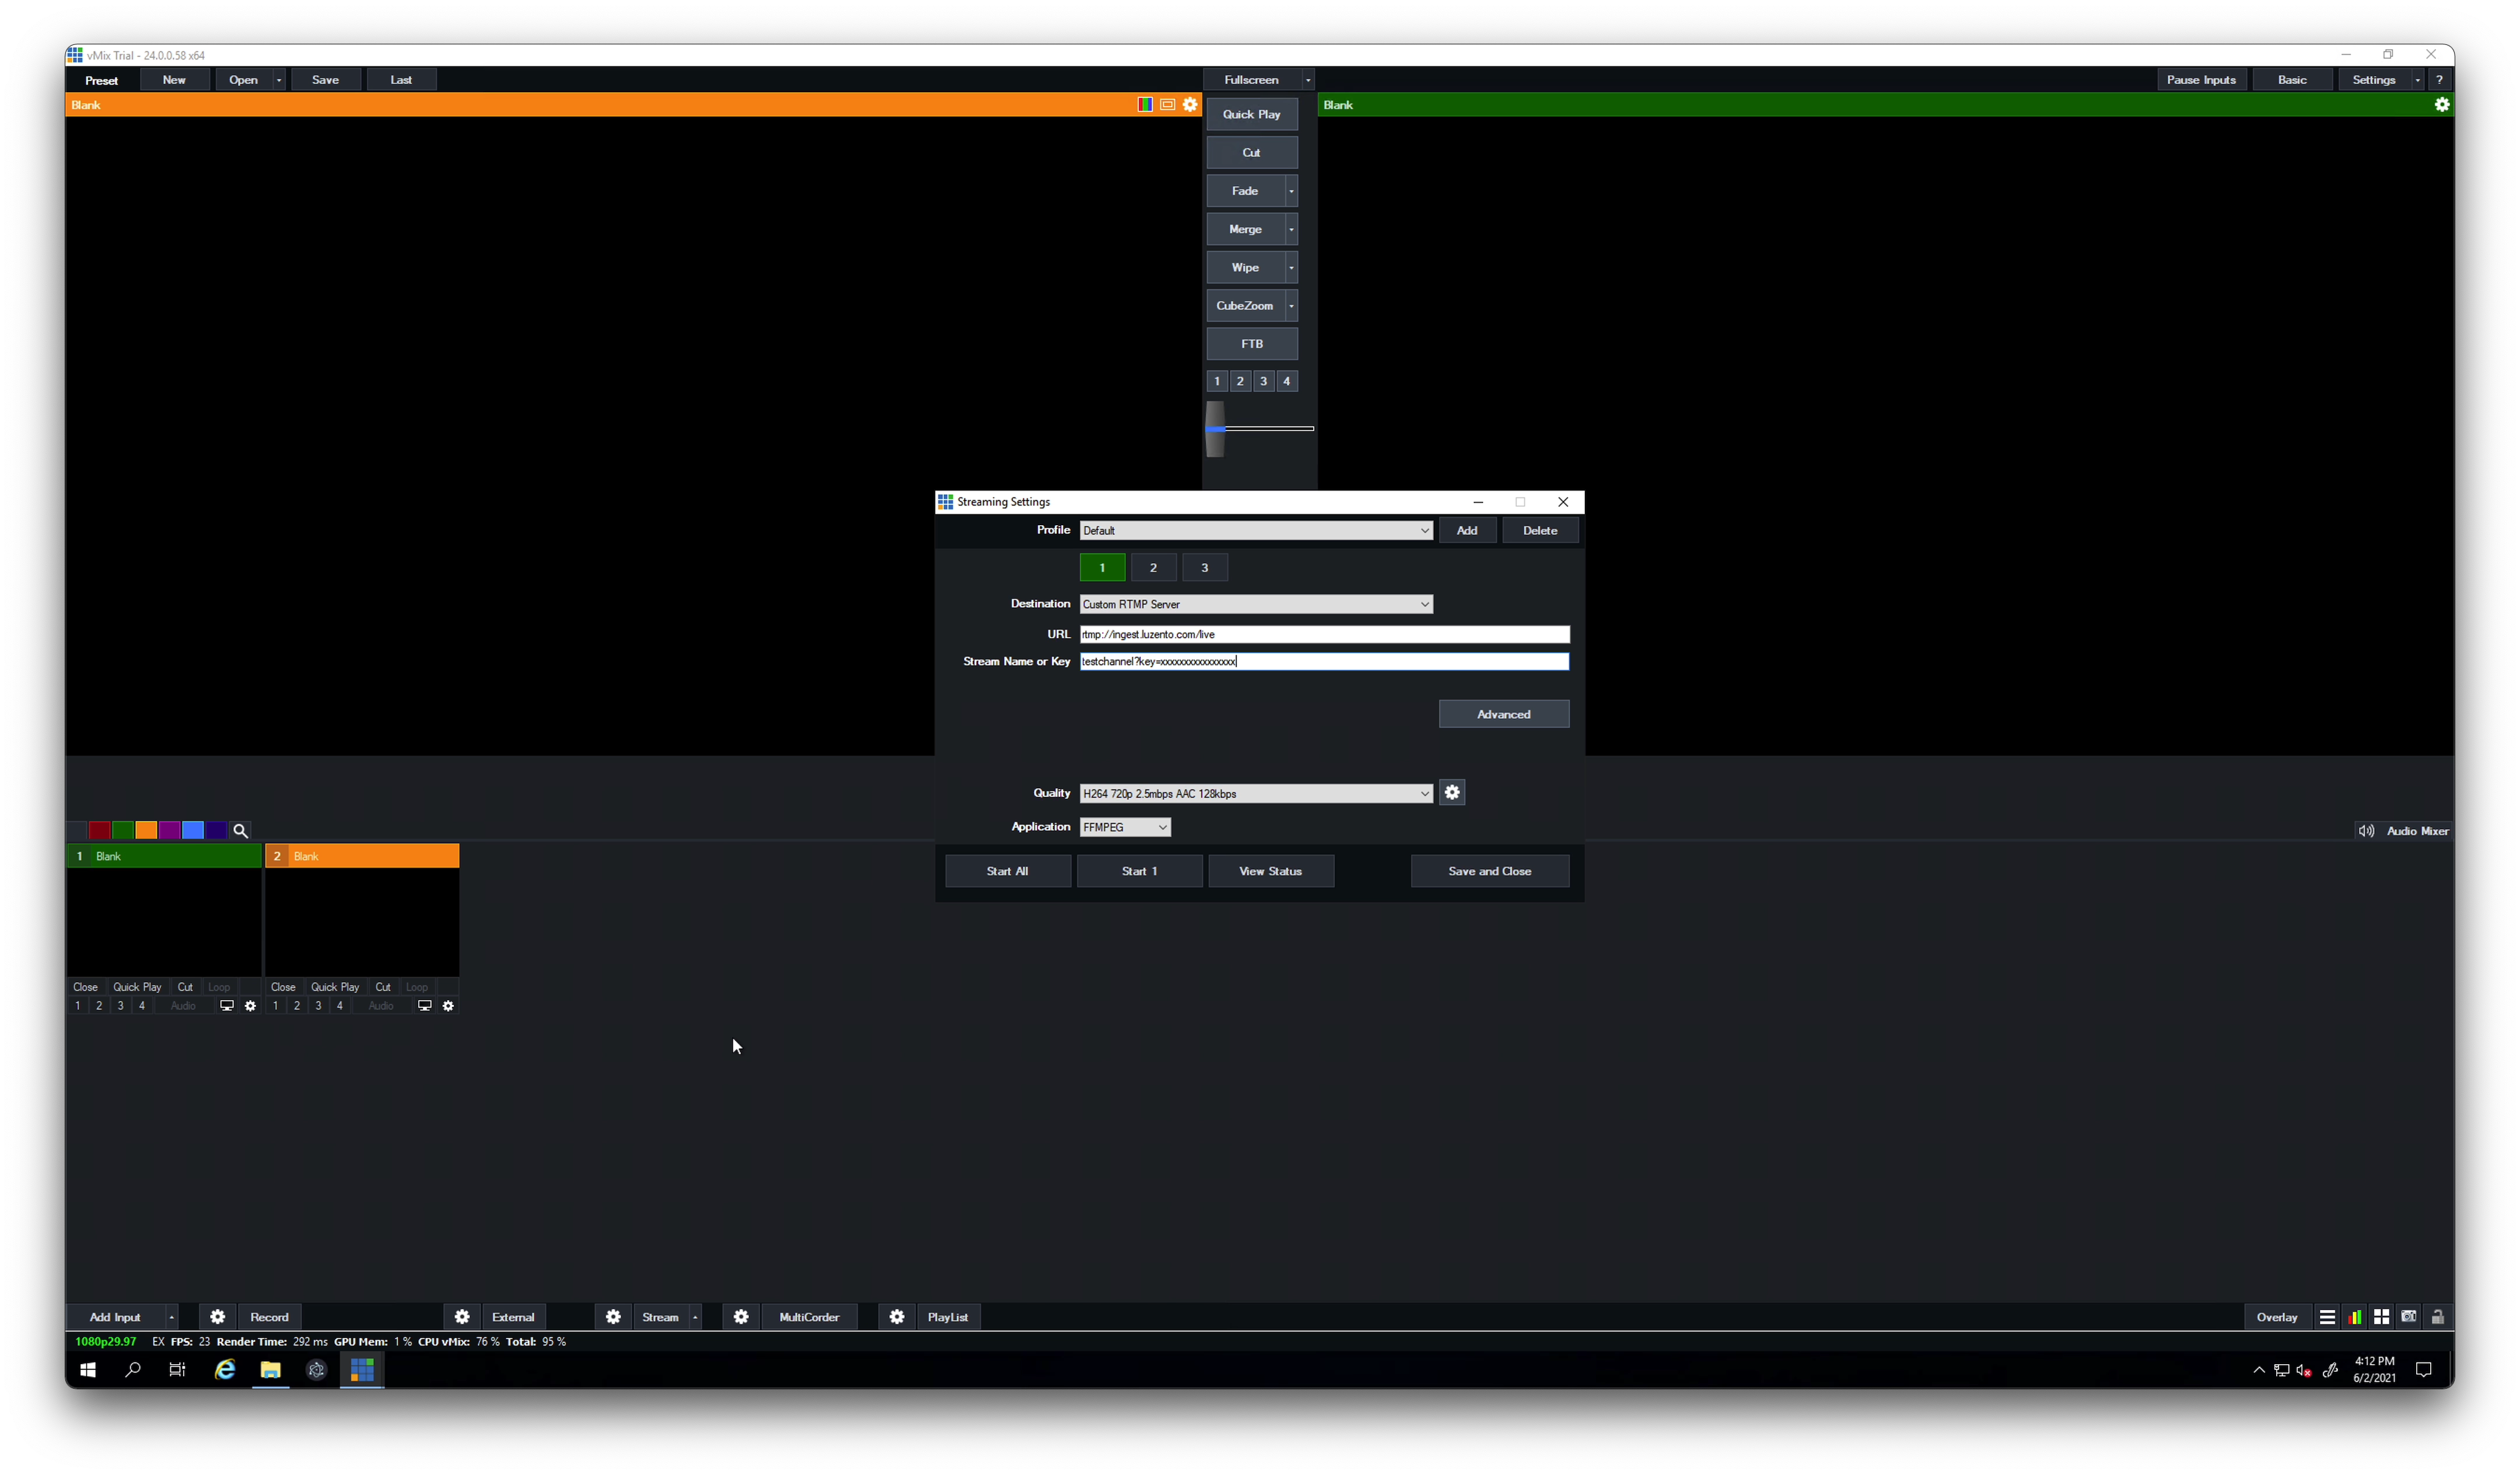Open the audio meters bar icon
Image resolution: width=2520 pixels, height=1475 pixels.
(2355, 1317)
